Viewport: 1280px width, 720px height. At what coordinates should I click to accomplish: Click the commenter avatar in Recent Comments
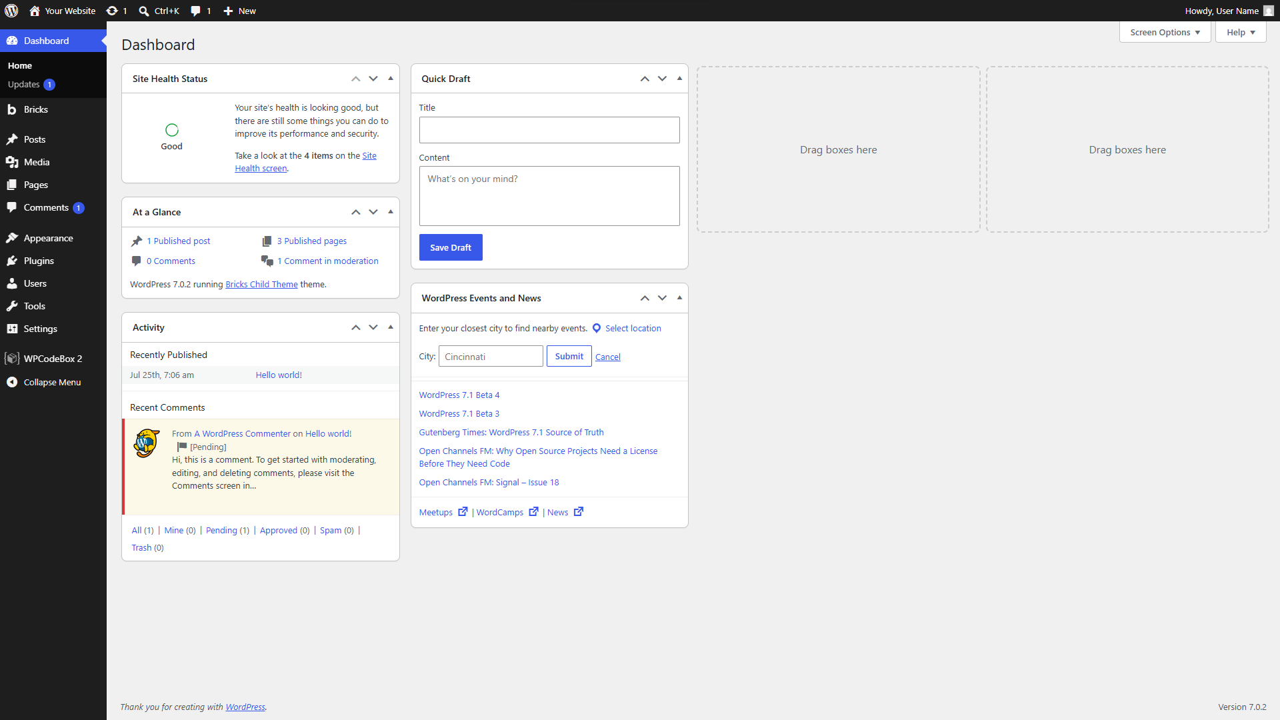[x=147, y=443]
